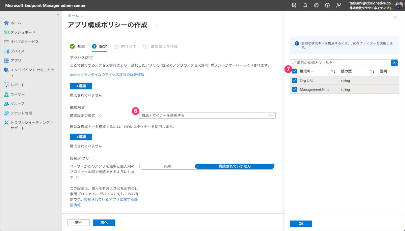This screenshot has width=405, height=231.
Task: Open Cloud Shell directory icon in header
Action: pyautogui.click(x=294, y=5)
